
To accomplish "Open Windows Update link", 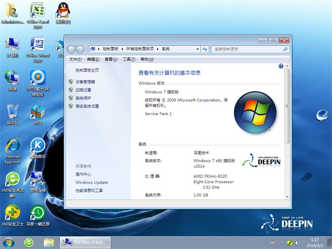I will pos(91,182).
